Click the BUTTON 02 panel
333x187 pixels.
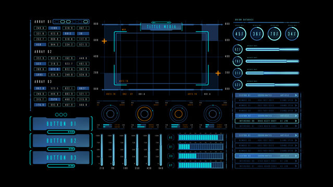(x=61, y=141)
